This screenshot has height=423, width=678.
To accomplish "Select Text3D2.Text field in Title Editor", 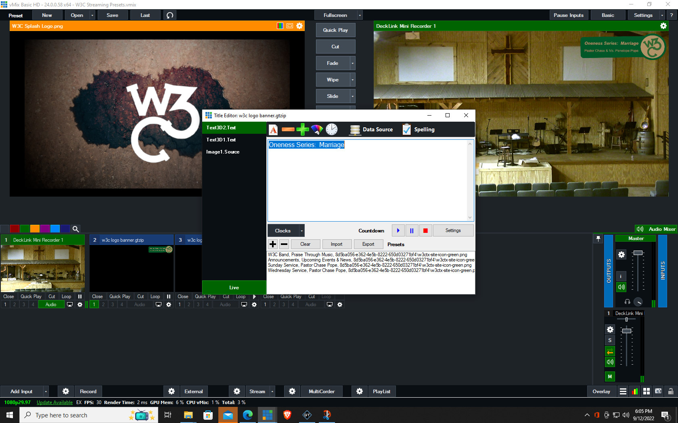I will (234, 128).
